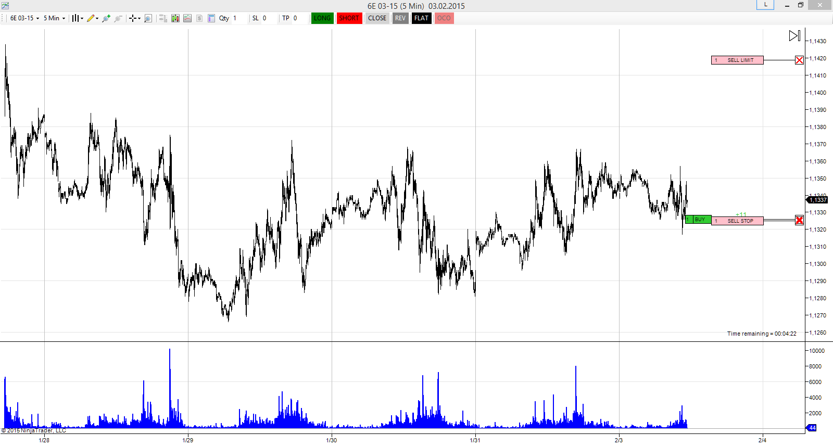The height and width of the screenshot is (447, 833).
Task: Click the red SHORT button
Action: pos(349,18)
